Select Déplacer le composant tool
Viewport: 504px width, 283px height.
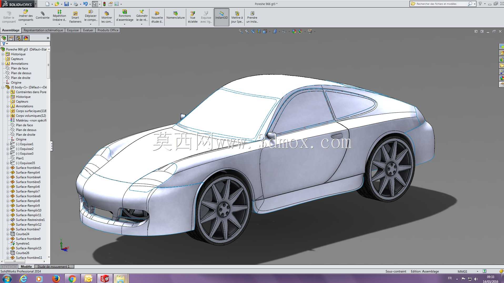[91, 16]
